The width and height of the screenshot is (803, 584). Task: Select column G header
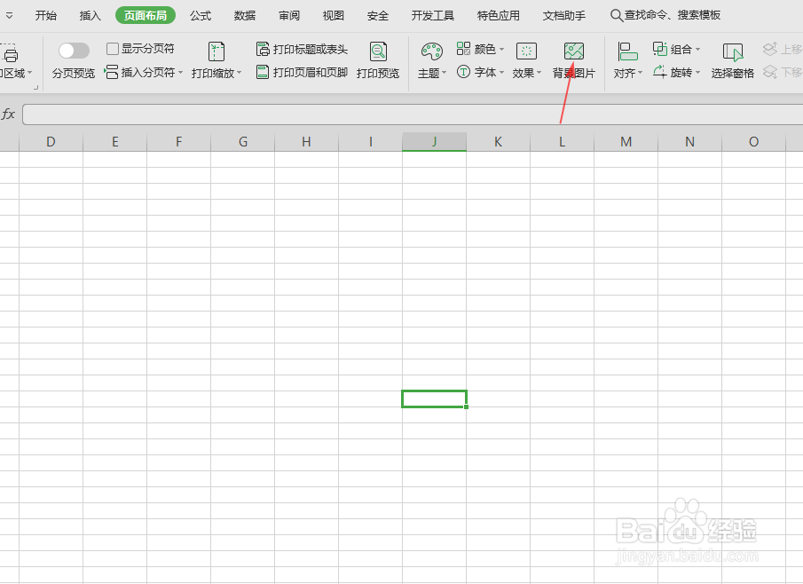243,142
